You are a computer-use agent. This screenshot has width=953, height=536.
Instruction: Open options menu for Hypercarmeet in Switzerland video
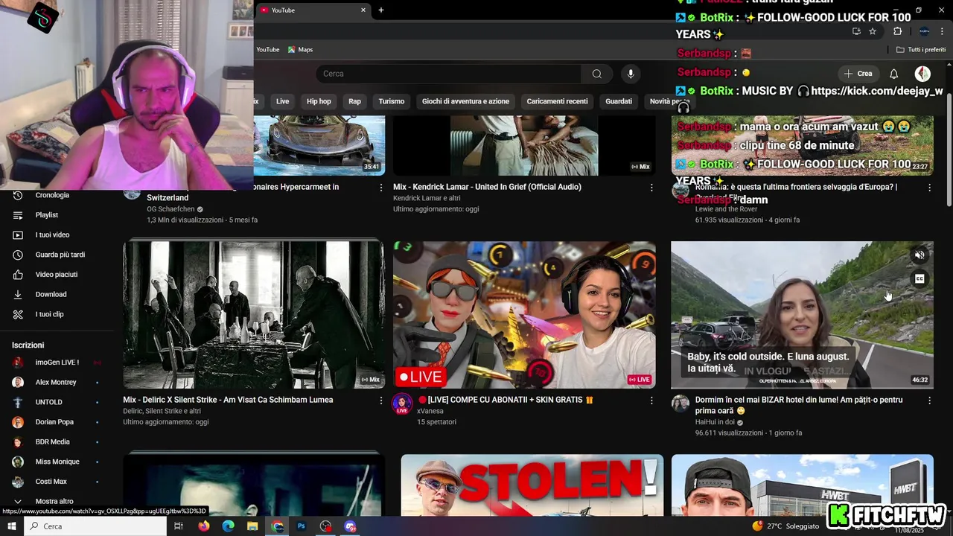point(381,188)
